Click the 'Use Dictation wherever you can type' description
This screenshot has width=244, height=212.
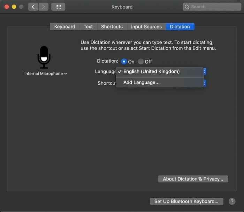[x=148, y=45]
